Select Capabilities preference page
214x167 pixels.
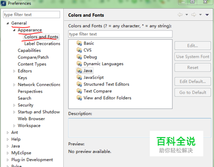pyautogui.click(x=29, y=50)
